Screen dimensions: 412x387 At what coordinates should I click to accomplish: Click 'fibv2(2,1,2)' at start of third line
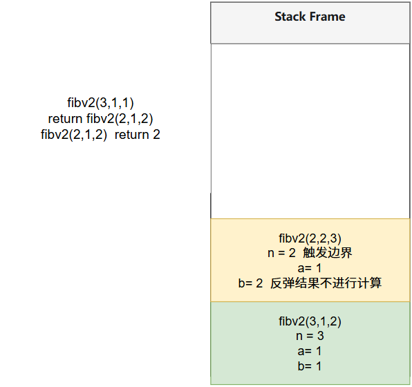click(x=74, y=135)
